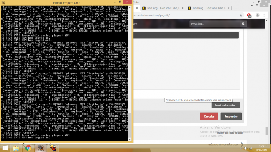Click the search magnifier icon

243,24
